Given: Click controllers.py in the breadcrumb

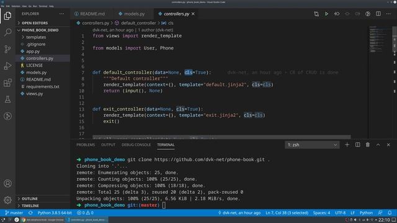Looking at the screenshot, I should point(95,23).
